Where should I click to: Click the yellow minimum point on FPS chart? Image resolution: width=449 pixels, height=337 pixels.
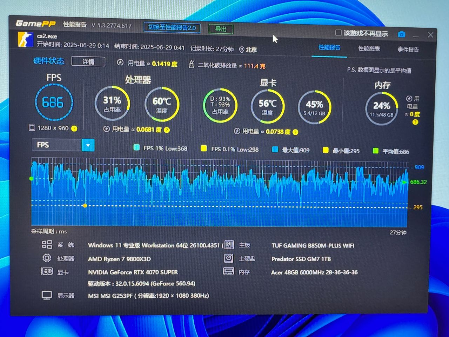[85, 206]
